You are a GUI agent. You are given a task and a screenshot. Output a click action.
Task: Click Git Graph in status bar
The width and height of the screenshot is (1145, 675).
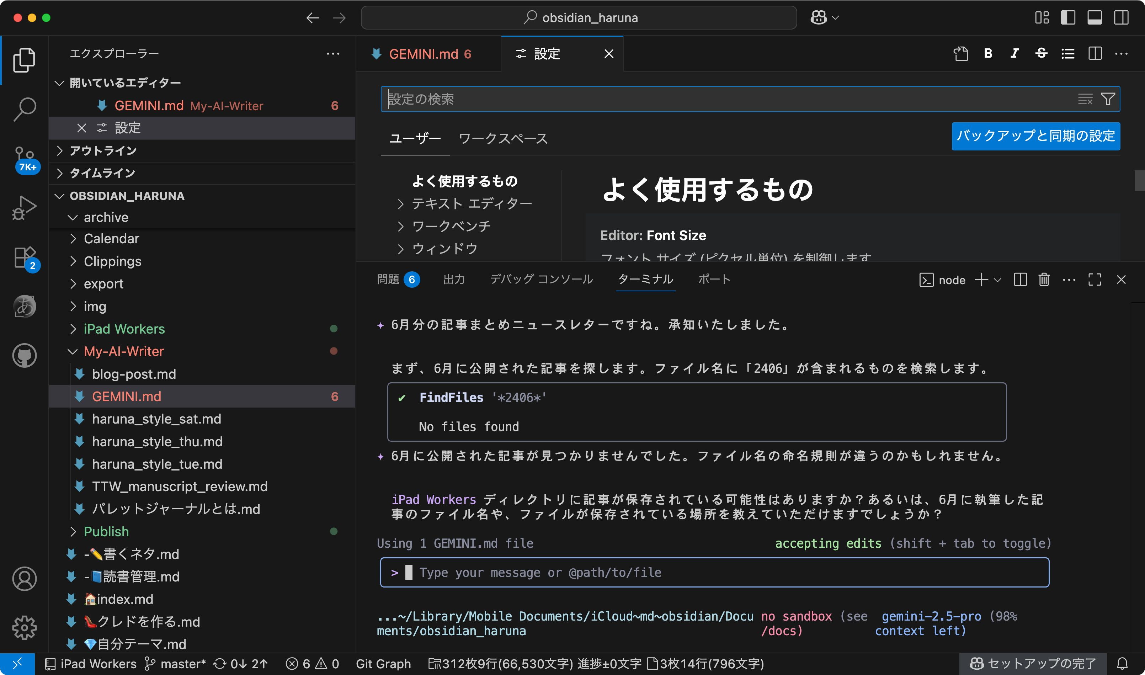point(383,664)
